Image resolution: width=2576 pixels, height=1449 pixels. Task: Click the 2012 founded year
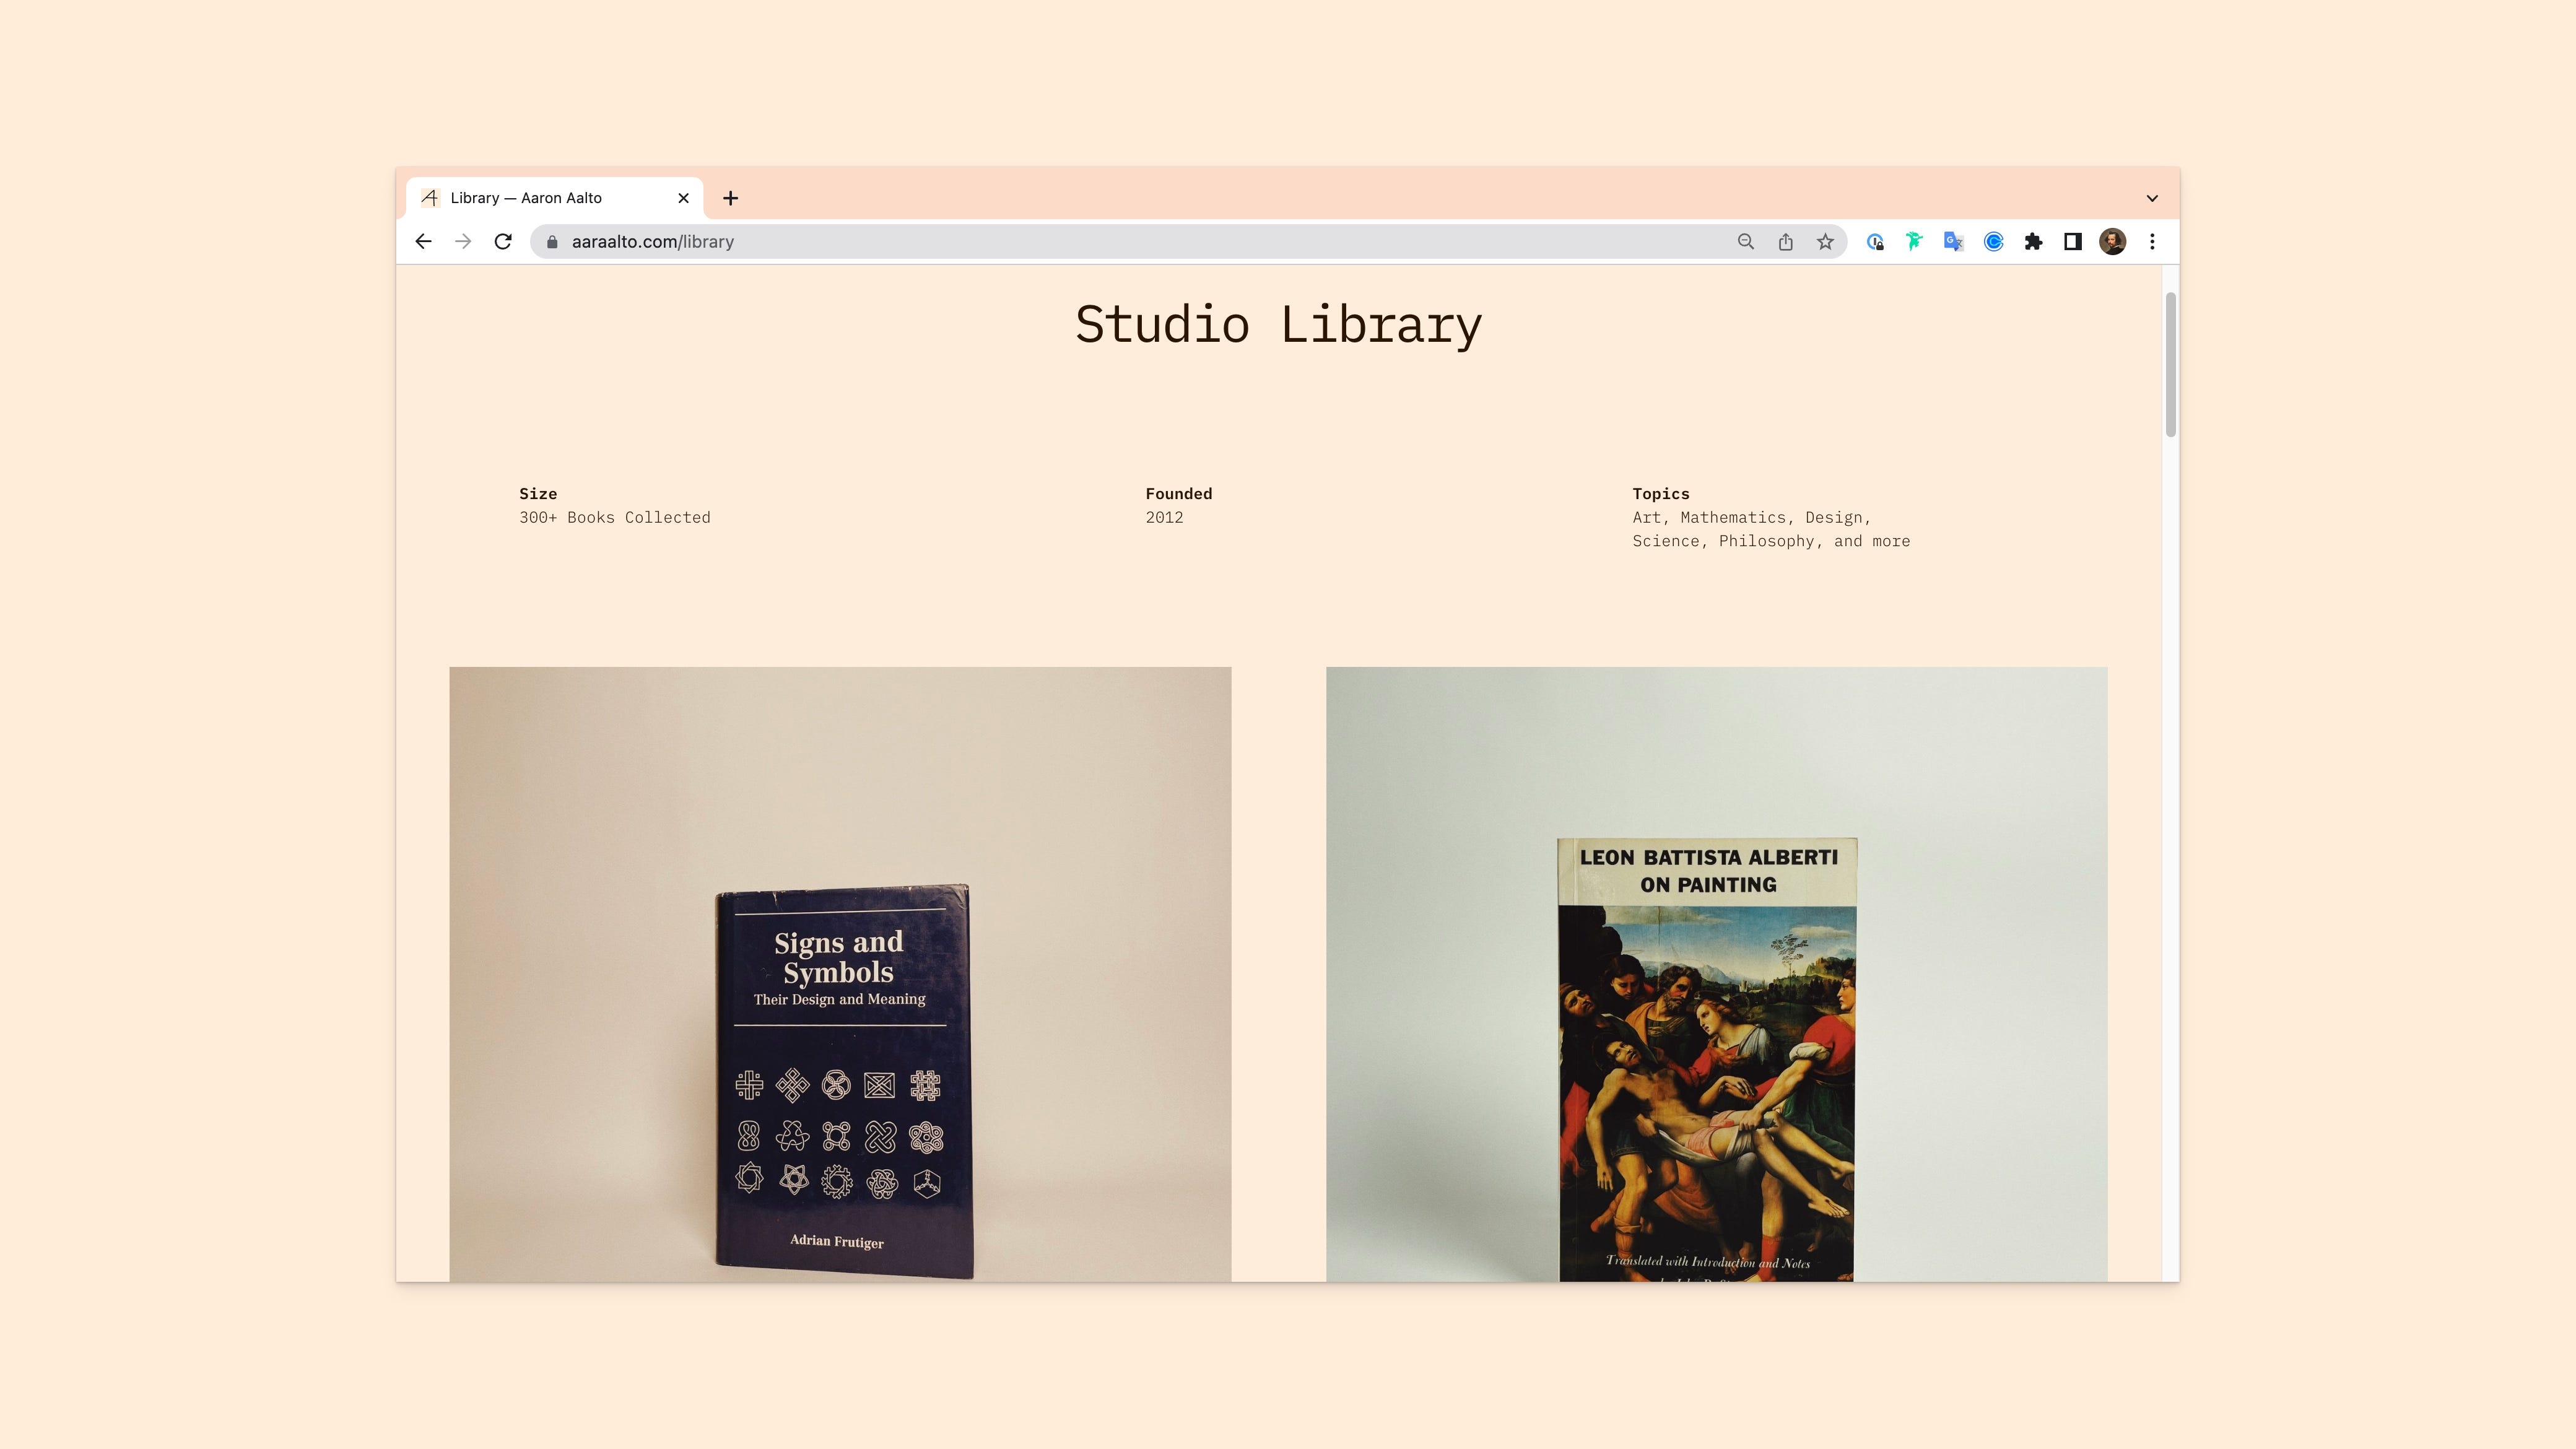point(1164,517)
